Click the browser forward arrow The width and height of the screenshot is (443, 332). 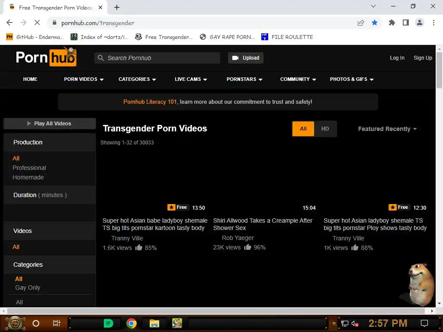(x=23, y=22)
